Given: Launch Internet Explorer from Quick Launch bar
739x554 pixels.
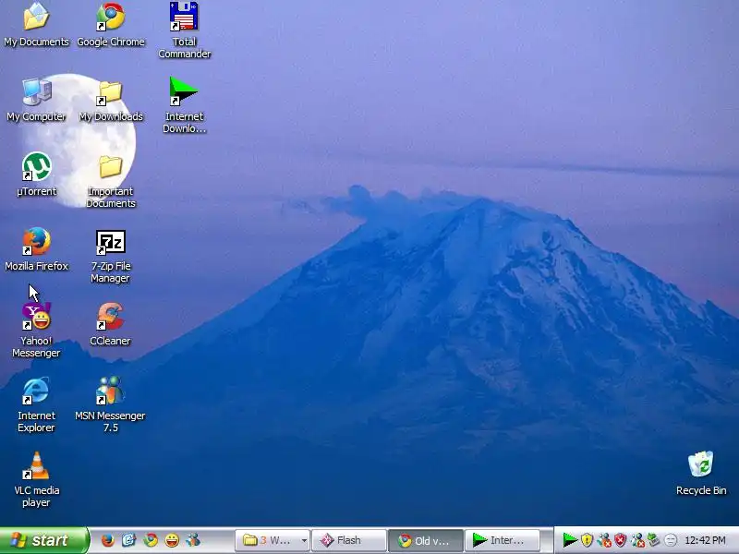Looking at the screenshot, I should point(128,540).
